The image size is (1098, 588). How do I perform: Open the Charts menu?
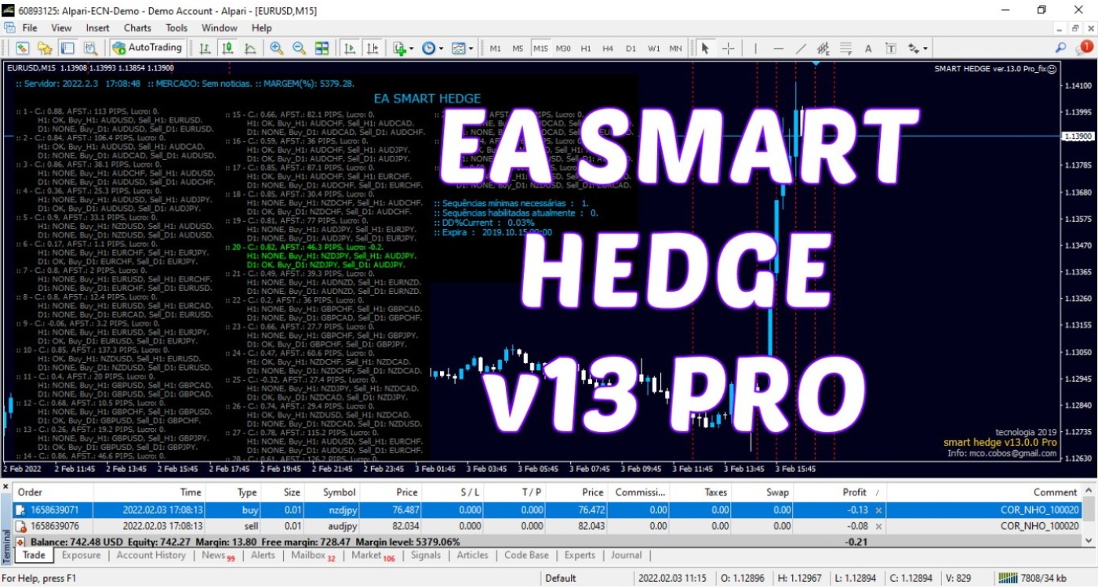click(x=136, y=27)
